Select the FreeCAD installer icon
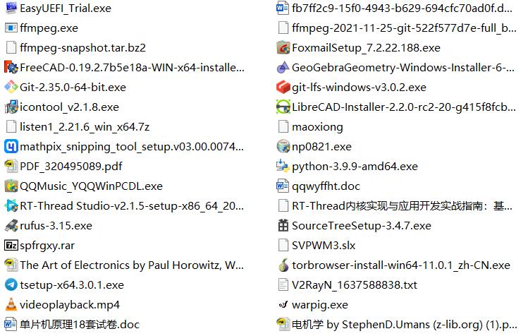This screenshot has height=336, width=528. coord(11,68)
